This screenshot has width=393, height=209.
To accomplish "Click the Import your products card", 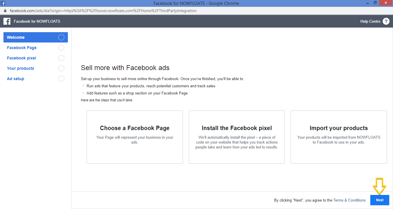I will pyautogui.click(x=339, y=137).
